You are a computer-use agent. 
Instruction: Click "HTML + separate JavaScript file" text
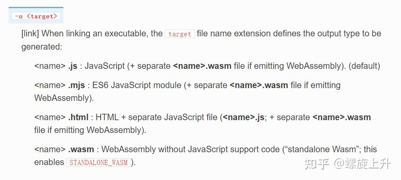tap(157, 117)
